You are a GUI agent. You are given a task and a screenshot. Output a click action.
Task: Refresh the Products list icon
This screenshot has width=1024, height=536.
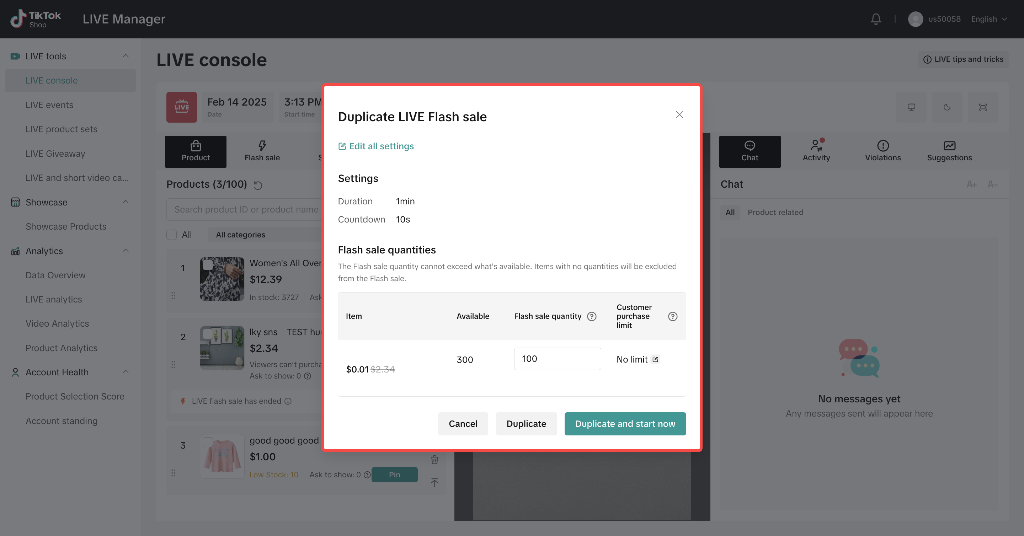point(258,185)
